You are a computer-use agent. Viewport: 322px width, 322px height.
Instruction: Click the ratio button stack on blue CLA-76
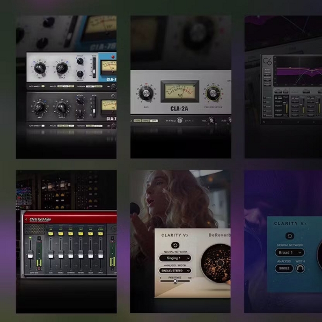94,68
